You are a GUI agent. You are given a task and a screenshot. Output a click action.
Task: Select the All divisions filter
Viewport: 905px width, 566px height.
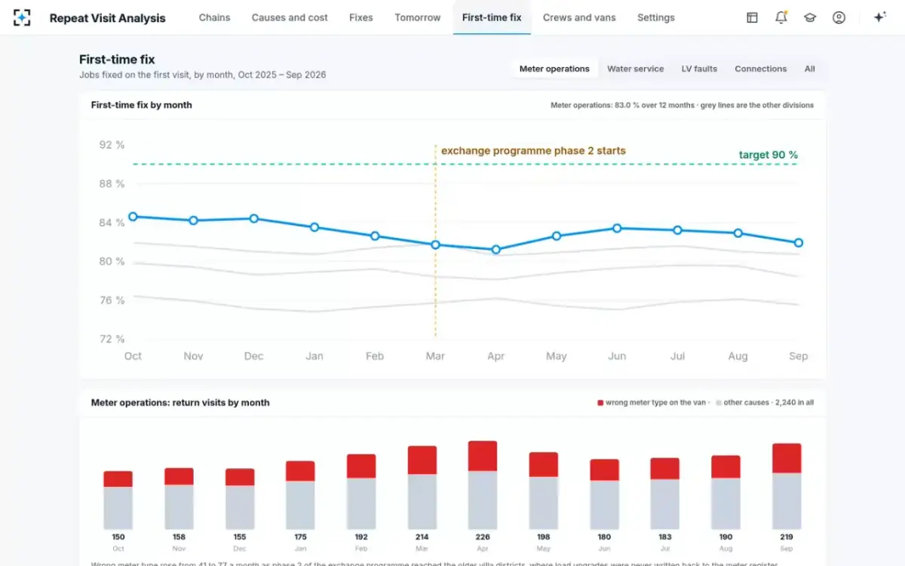[x=809, y=69]
